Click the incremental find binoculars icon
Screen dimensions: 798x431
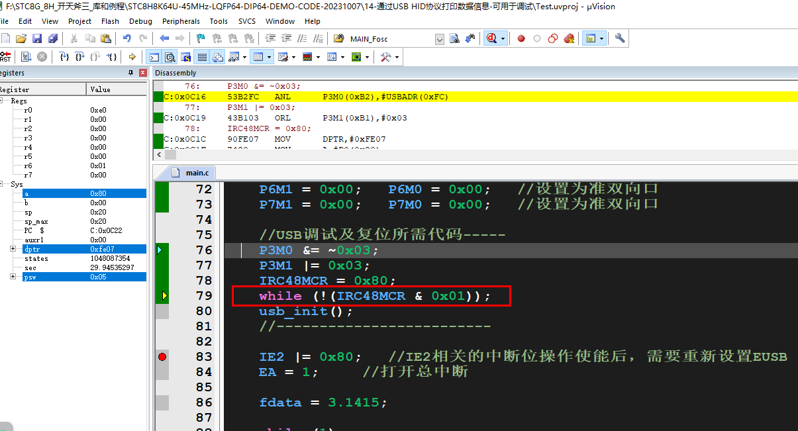[x=471, y=38]
